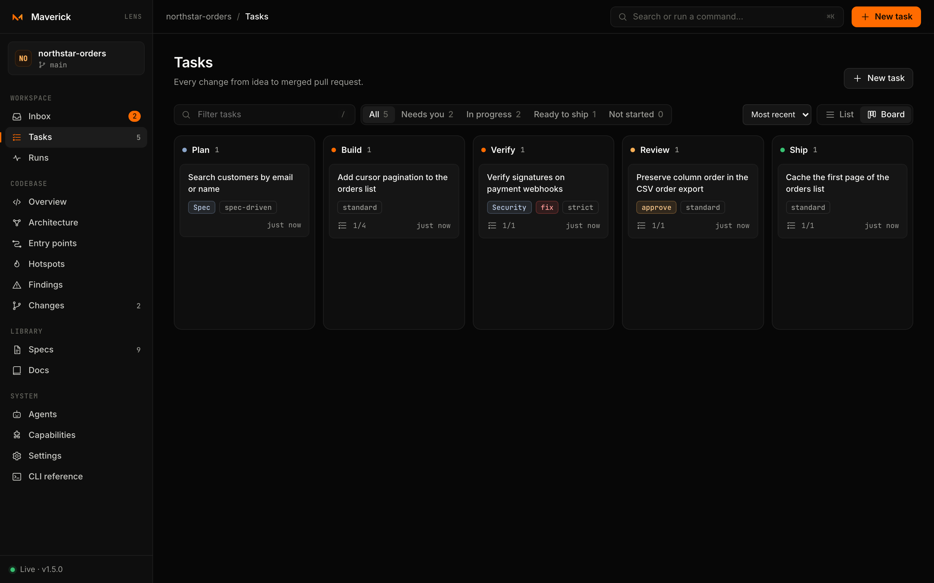Screen dimensions: 934x583
Task: Open Agents page
Action: 76,415
